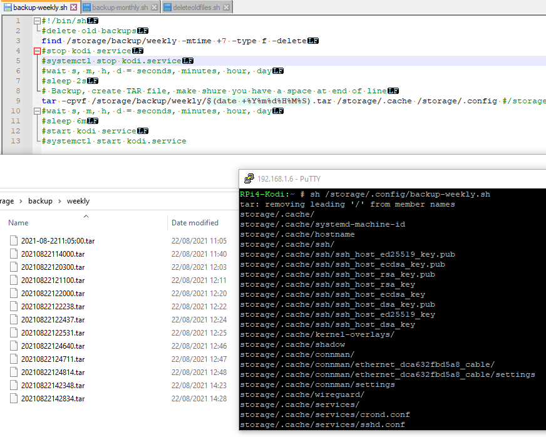
Task: Go to the backup folder in breadcrumb
Action: click(40, 201)
